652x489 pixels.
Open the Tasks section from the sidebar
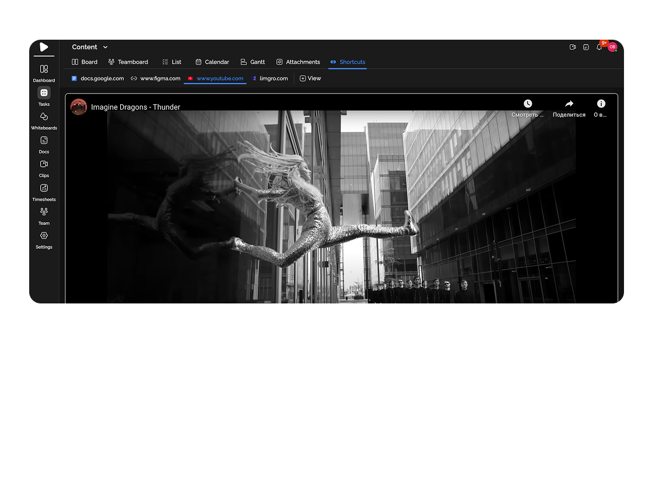[44, 92]
